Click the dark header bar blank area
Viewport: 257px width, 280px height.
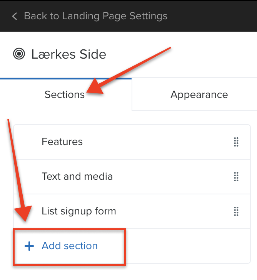coord(212,16)
